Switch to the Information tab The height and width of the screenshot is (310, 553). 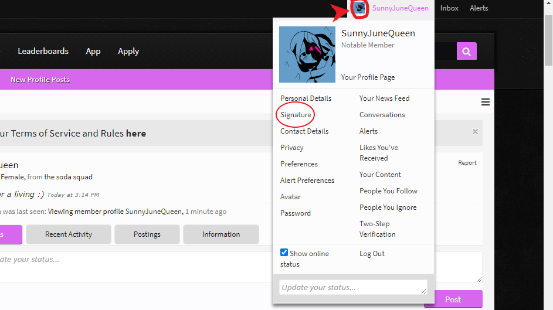pos(220,234)
